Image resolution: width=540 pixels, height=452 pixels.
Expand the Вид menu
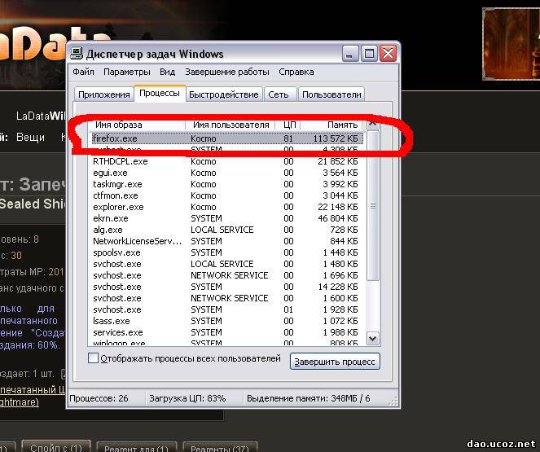(x=167, y=72)
